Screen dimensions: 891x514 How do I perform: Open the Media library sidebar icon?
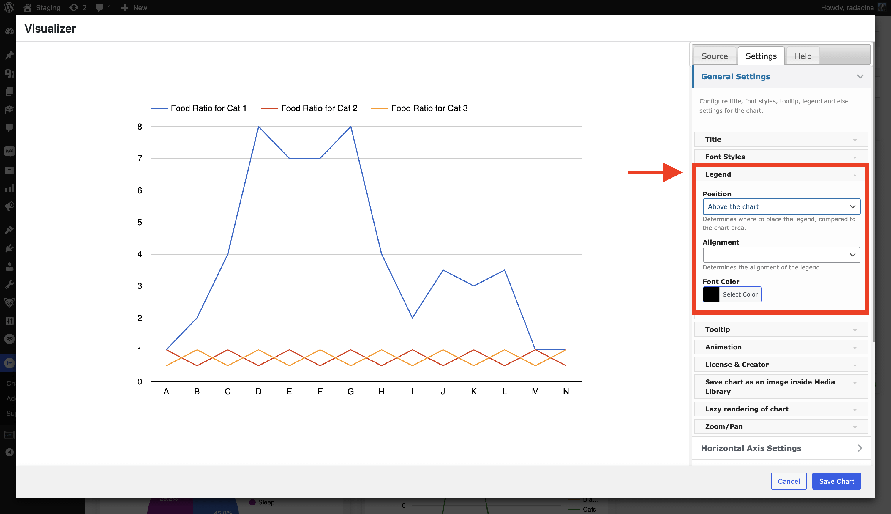(x=10, y=73)
